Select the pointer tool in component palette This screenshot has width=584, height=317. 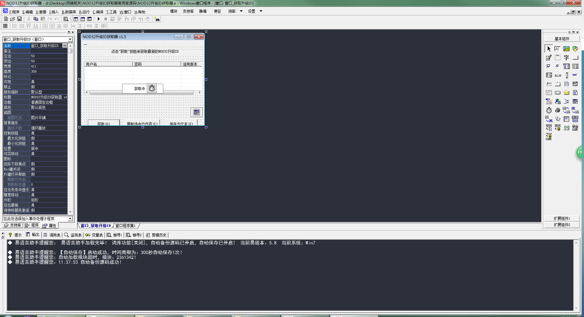(x=549, y=49)
